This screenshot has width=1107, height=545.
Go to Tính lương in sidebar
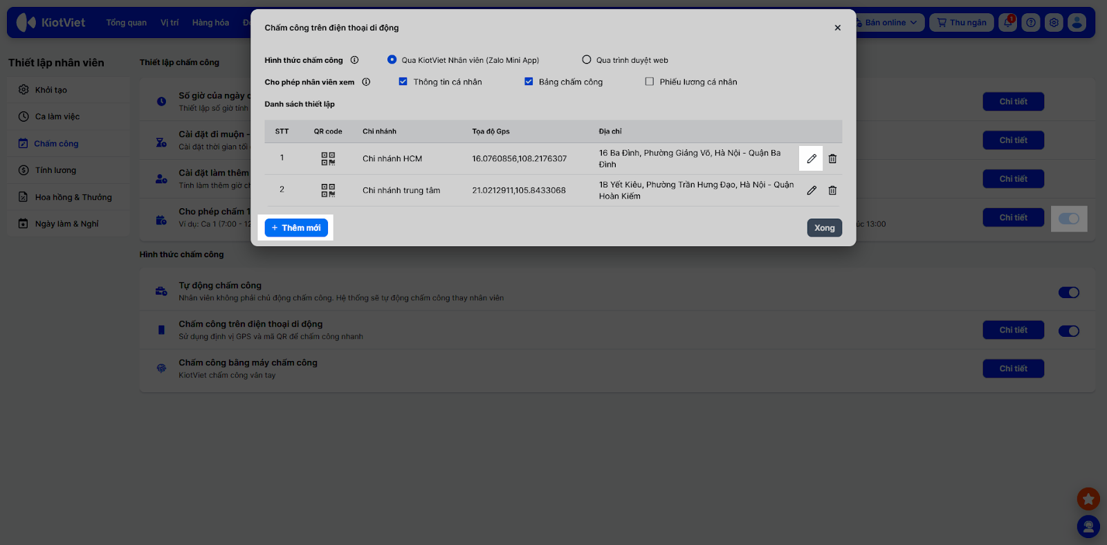55,170
